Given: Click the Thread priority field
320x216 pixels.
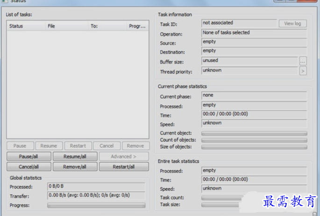Looking at the screenshot, I should [x=249, y=70].
